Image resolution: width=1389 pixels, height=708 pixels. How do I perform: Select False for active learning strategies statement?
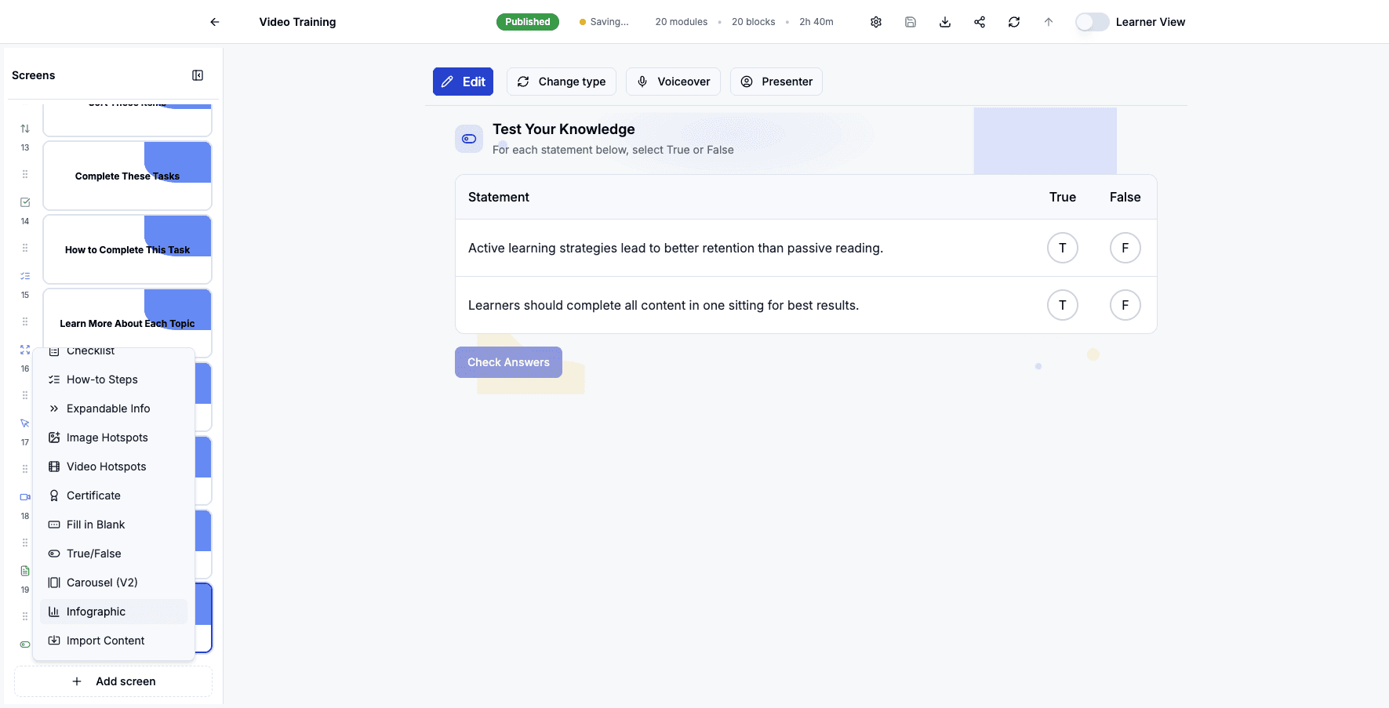click(x=1125, y=248)
